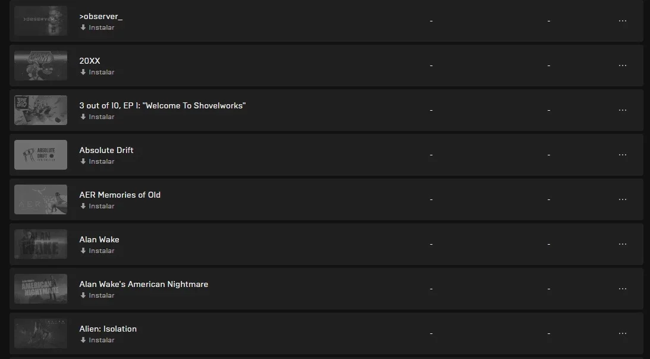Viewport: 650px width, 359px height.
Task: Open options for Alan Wake's American Nightmare
Action: click(622, 289)
